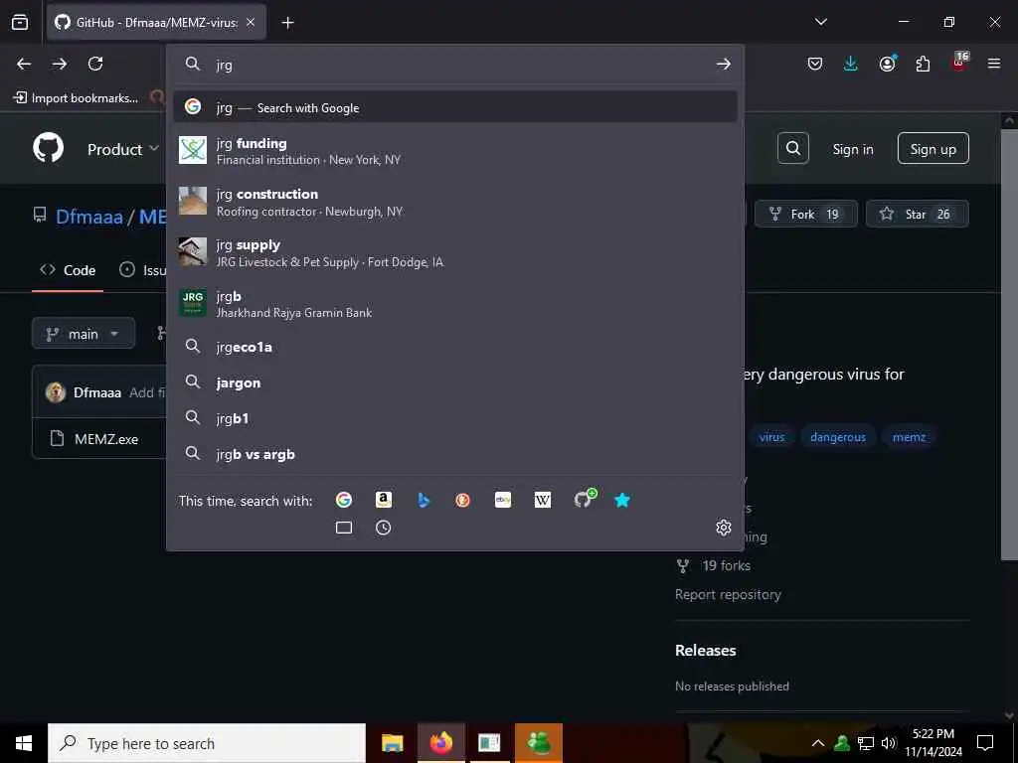Save page to Pocket

coord(815,64)
